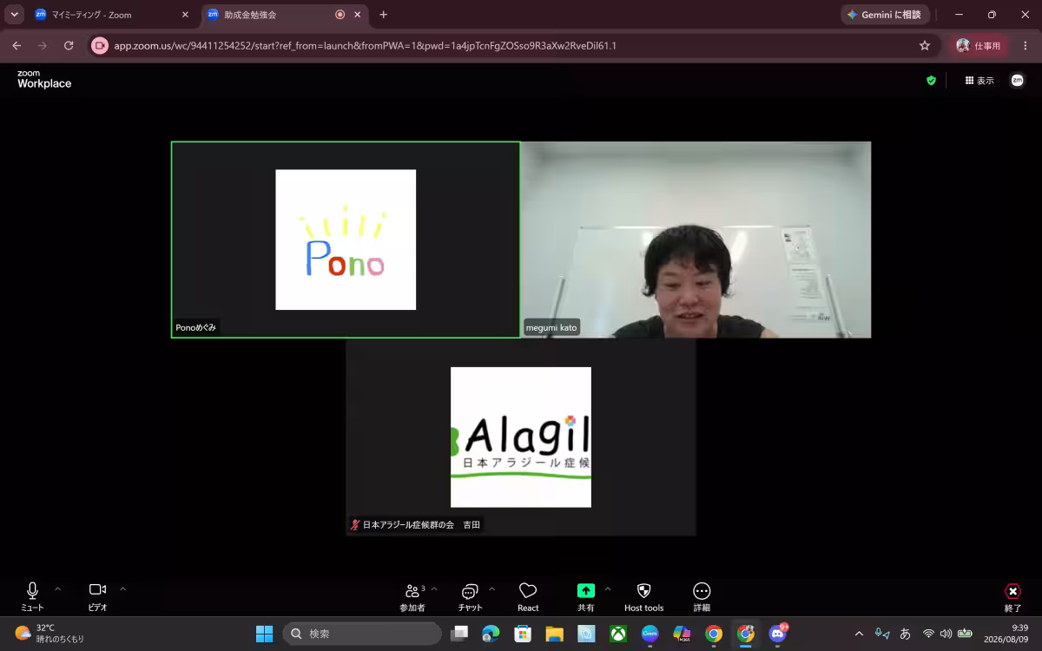
Task: Open the React reactions heart icon
Action: tap(528, 596)
